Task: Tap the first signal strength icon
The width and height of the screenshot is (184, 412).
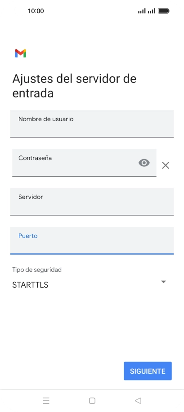Action: (x=142, y=11)
